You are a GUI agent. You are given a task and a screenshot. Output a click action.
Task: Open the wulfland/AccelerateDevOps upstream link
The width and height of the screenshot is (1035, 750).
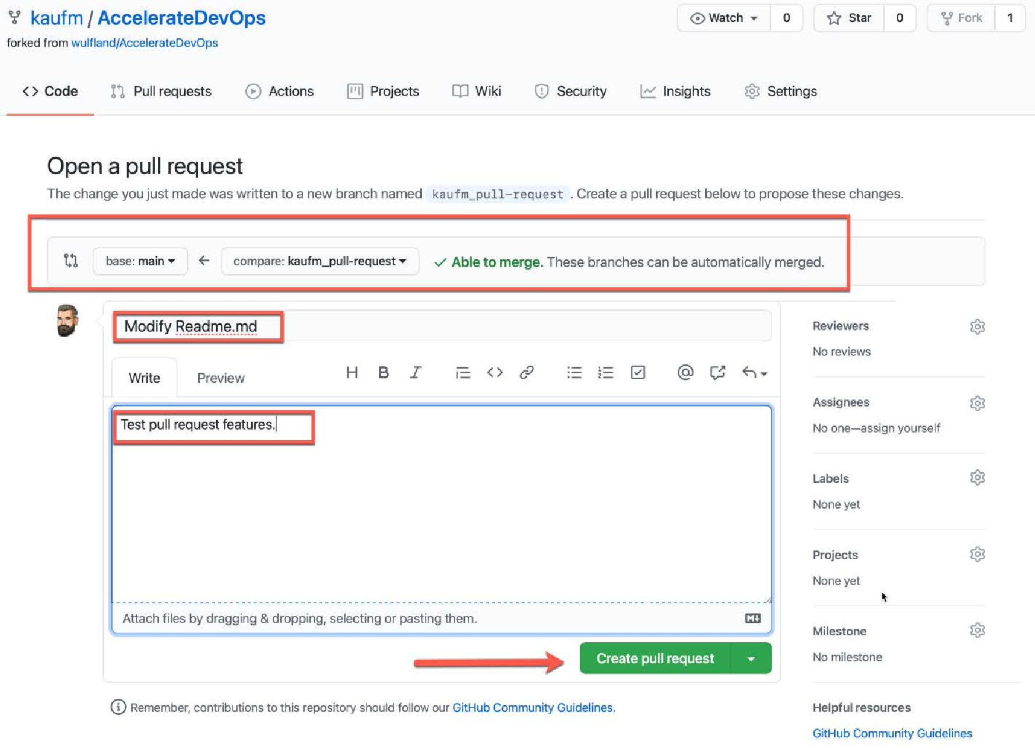pos(145,43)
